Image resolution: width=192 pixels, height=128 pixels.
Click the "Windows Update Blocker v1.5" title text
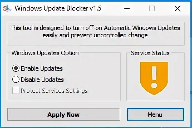[x=58, y=8]
